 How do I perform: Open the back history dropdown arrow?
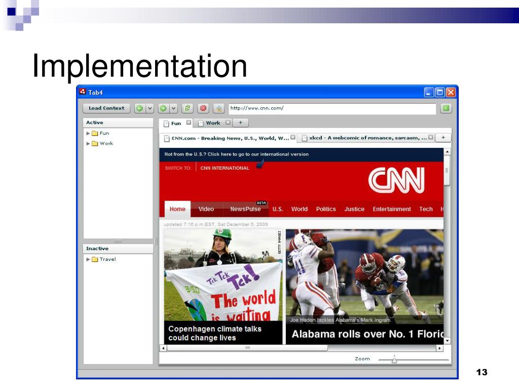150,108
